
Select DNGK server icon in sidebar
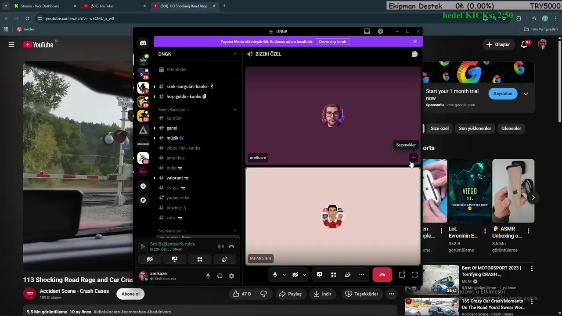143,59
